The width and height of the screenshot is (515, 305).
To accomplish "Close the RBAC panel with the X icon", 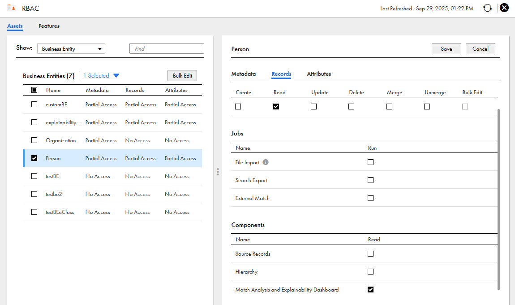I will pyautogui.click(x=504, y=8).
